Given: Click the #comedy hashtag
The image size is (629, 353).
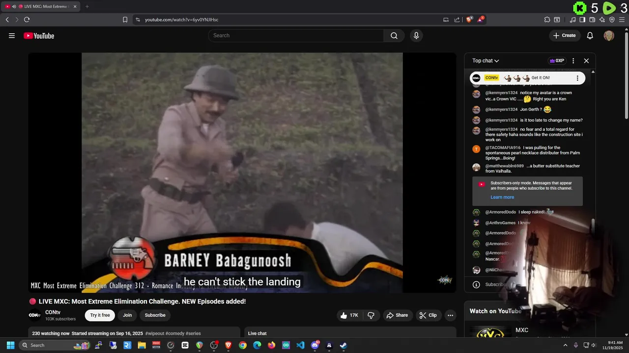Looking at the screenshot, I should click(175, 333).
